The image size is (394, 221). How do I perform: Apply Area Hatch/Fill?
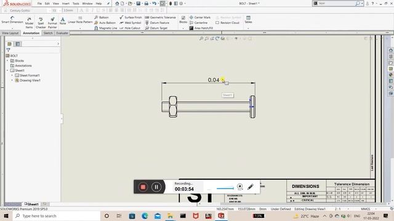click(201, 28)
